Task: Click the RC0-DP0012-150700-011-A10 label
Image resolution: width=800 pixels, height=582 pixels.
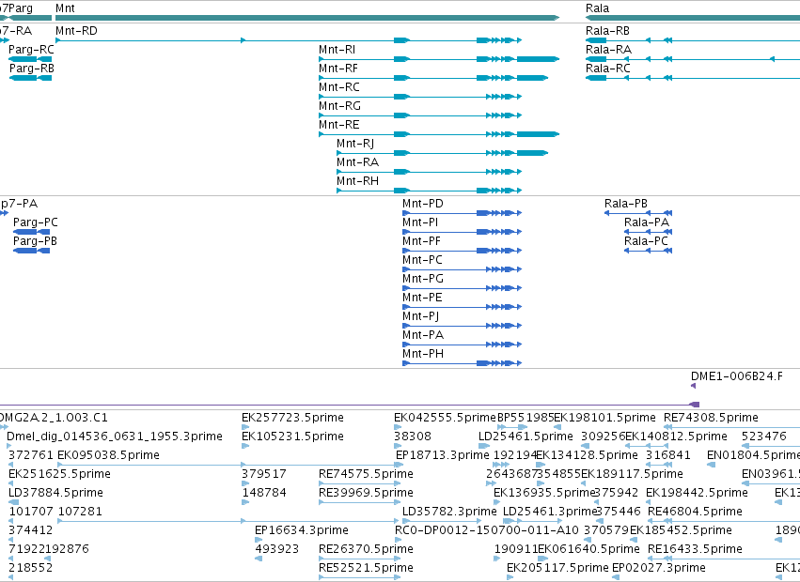Action: pos(487,530)
